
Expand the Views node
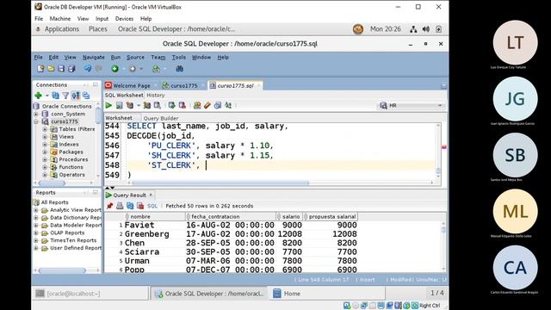click(45, 137)
